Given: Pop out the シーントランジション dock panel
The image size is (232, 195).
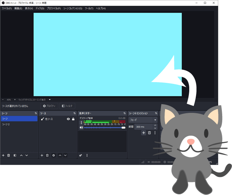Looking at the screenshot, I should (x=156, y=113).
